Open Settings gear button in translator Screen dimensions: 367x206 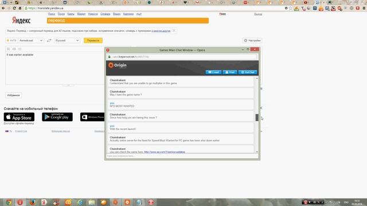[252, 41]
